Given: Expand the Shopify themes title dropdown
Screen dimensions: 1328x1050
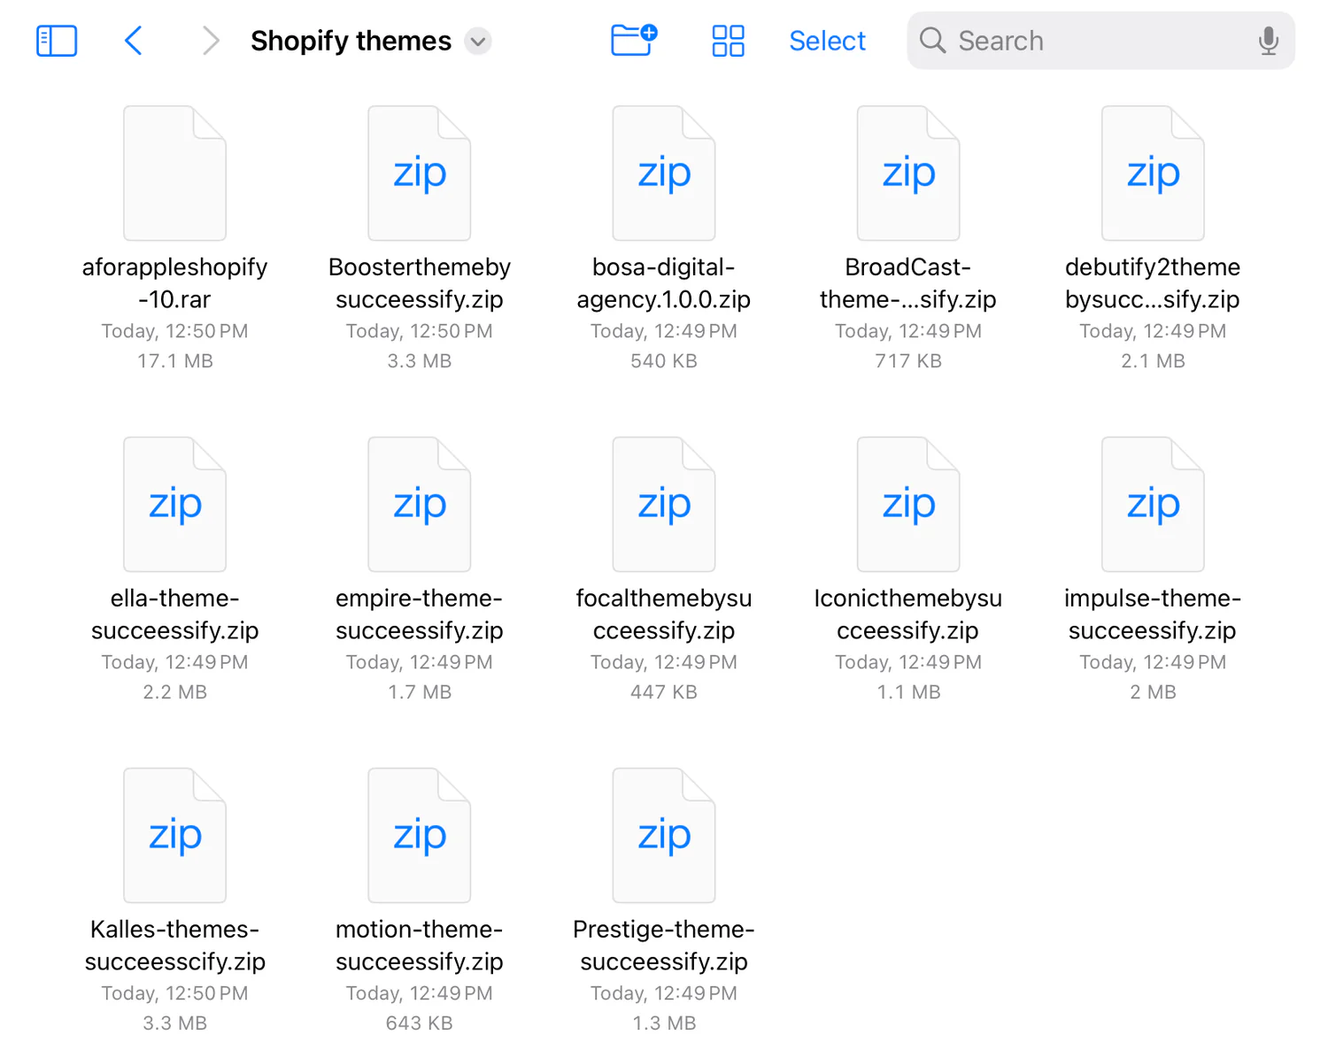Looking at the screenshot, I should click(478, 42).
